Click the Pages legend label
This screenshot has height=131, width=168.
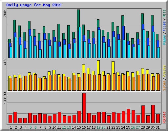164,40
